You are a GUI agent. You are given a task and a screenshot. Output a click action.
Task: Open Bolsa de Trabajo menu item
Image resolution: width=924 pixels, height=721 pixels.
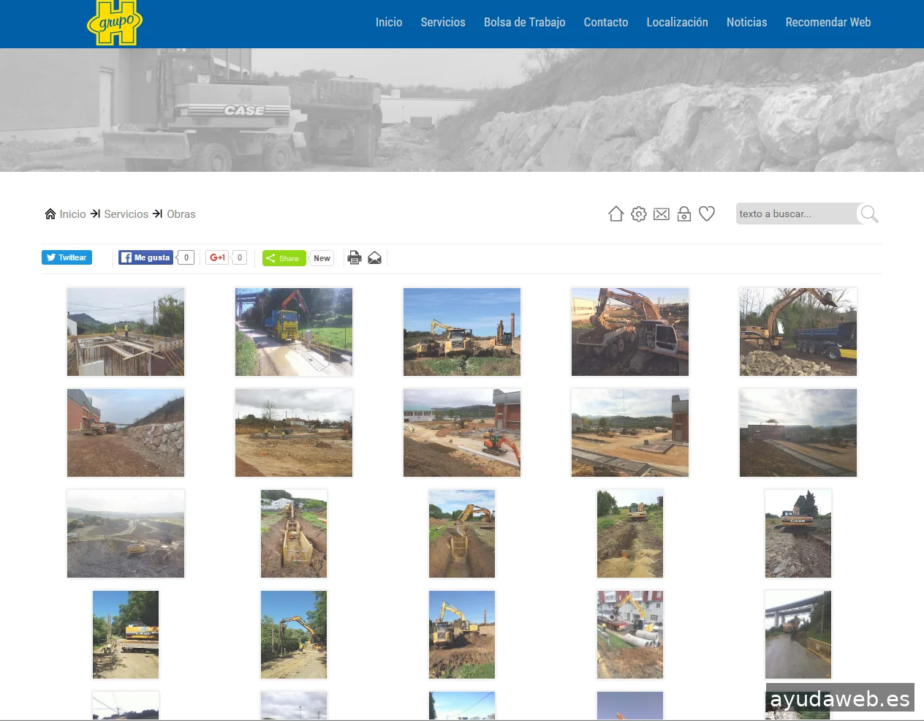pos(524,23)
